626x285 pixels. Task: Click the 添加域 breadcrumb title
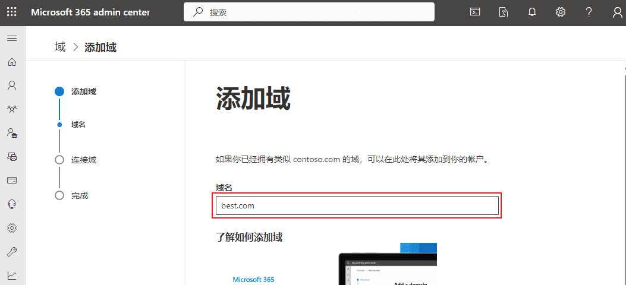click(100, 48)
